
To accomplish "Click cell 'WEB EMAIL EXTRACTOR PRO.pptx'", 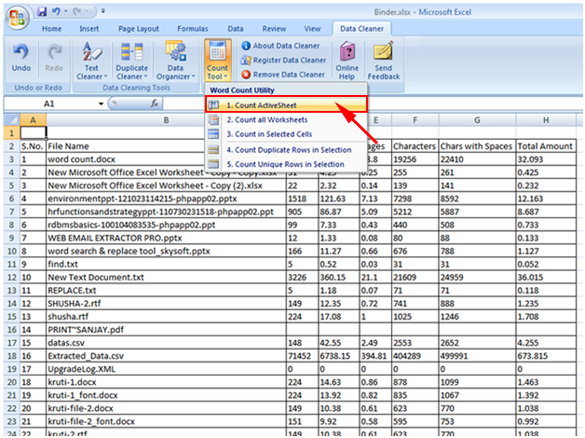I will [166, 238].
